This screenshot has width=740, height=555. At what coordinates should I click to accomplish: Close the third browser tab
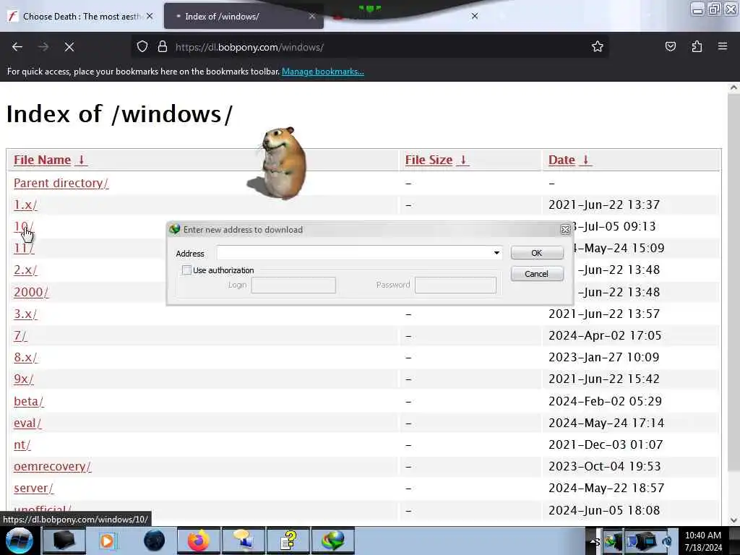(475, 16)
